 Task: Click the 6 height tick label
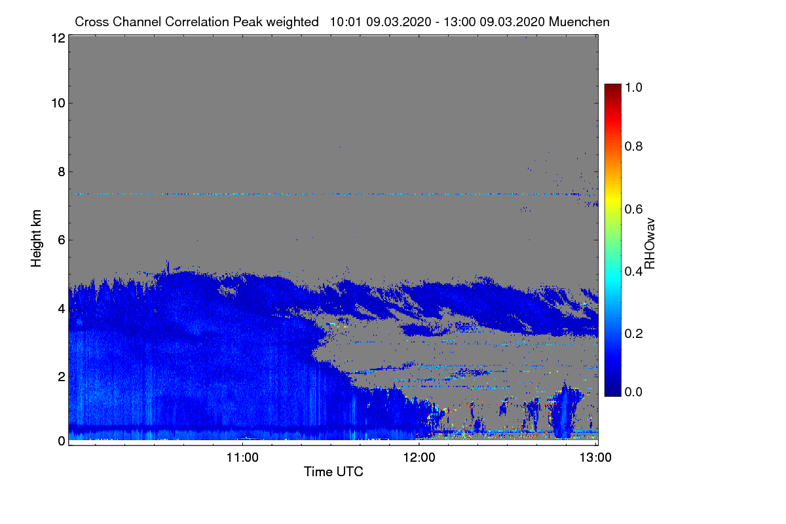(x=60, y=240)
